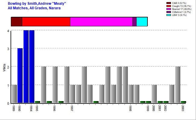Click the 1997 x-axis year label
196x120 pixels.
(72, 108)
